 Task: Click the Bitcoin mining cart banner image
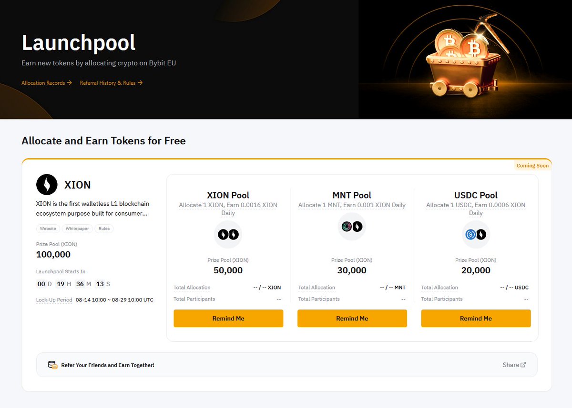click(465, 60)
